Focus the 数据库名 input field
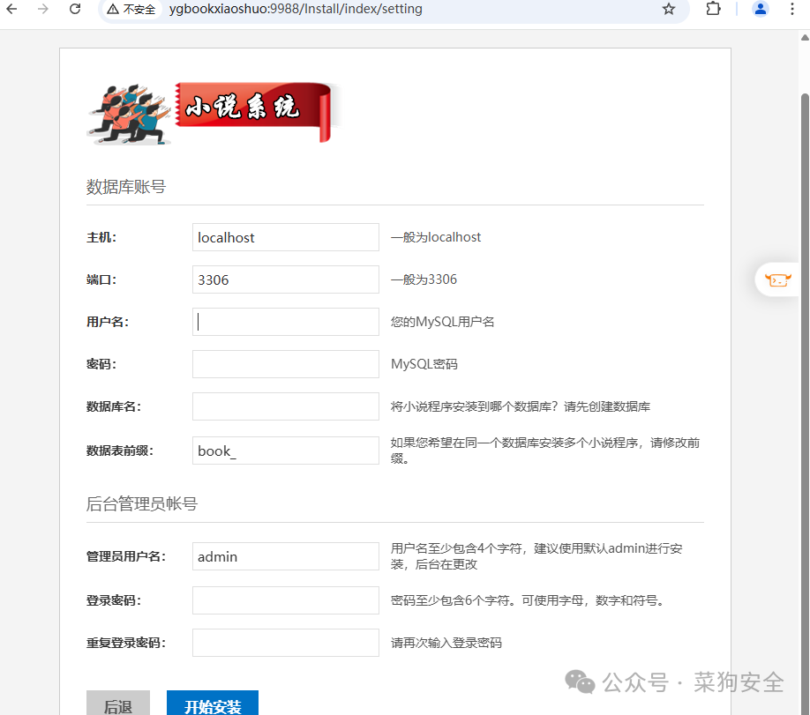The width and height of the screenshot is (810, 715). tap(286, 406)
